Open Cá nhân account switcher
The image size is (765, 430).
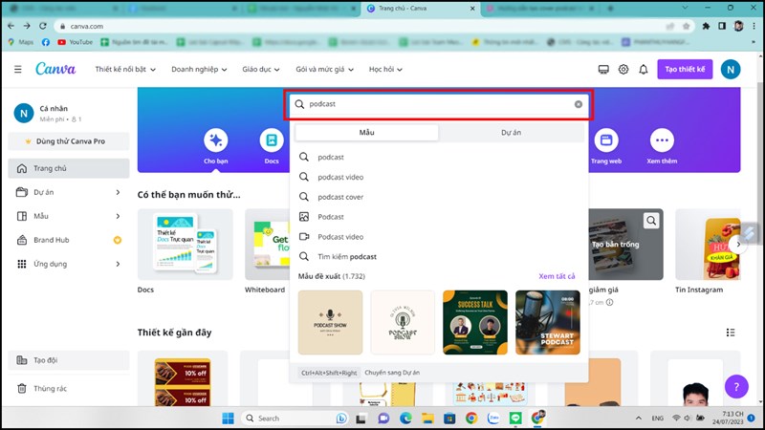point(69,113)
